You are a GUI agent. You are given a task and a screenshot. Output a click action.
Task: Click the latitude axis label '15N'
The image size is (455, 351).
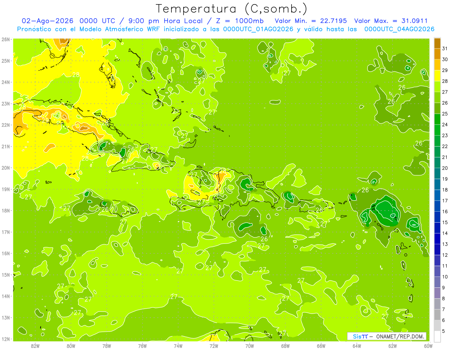6,275
